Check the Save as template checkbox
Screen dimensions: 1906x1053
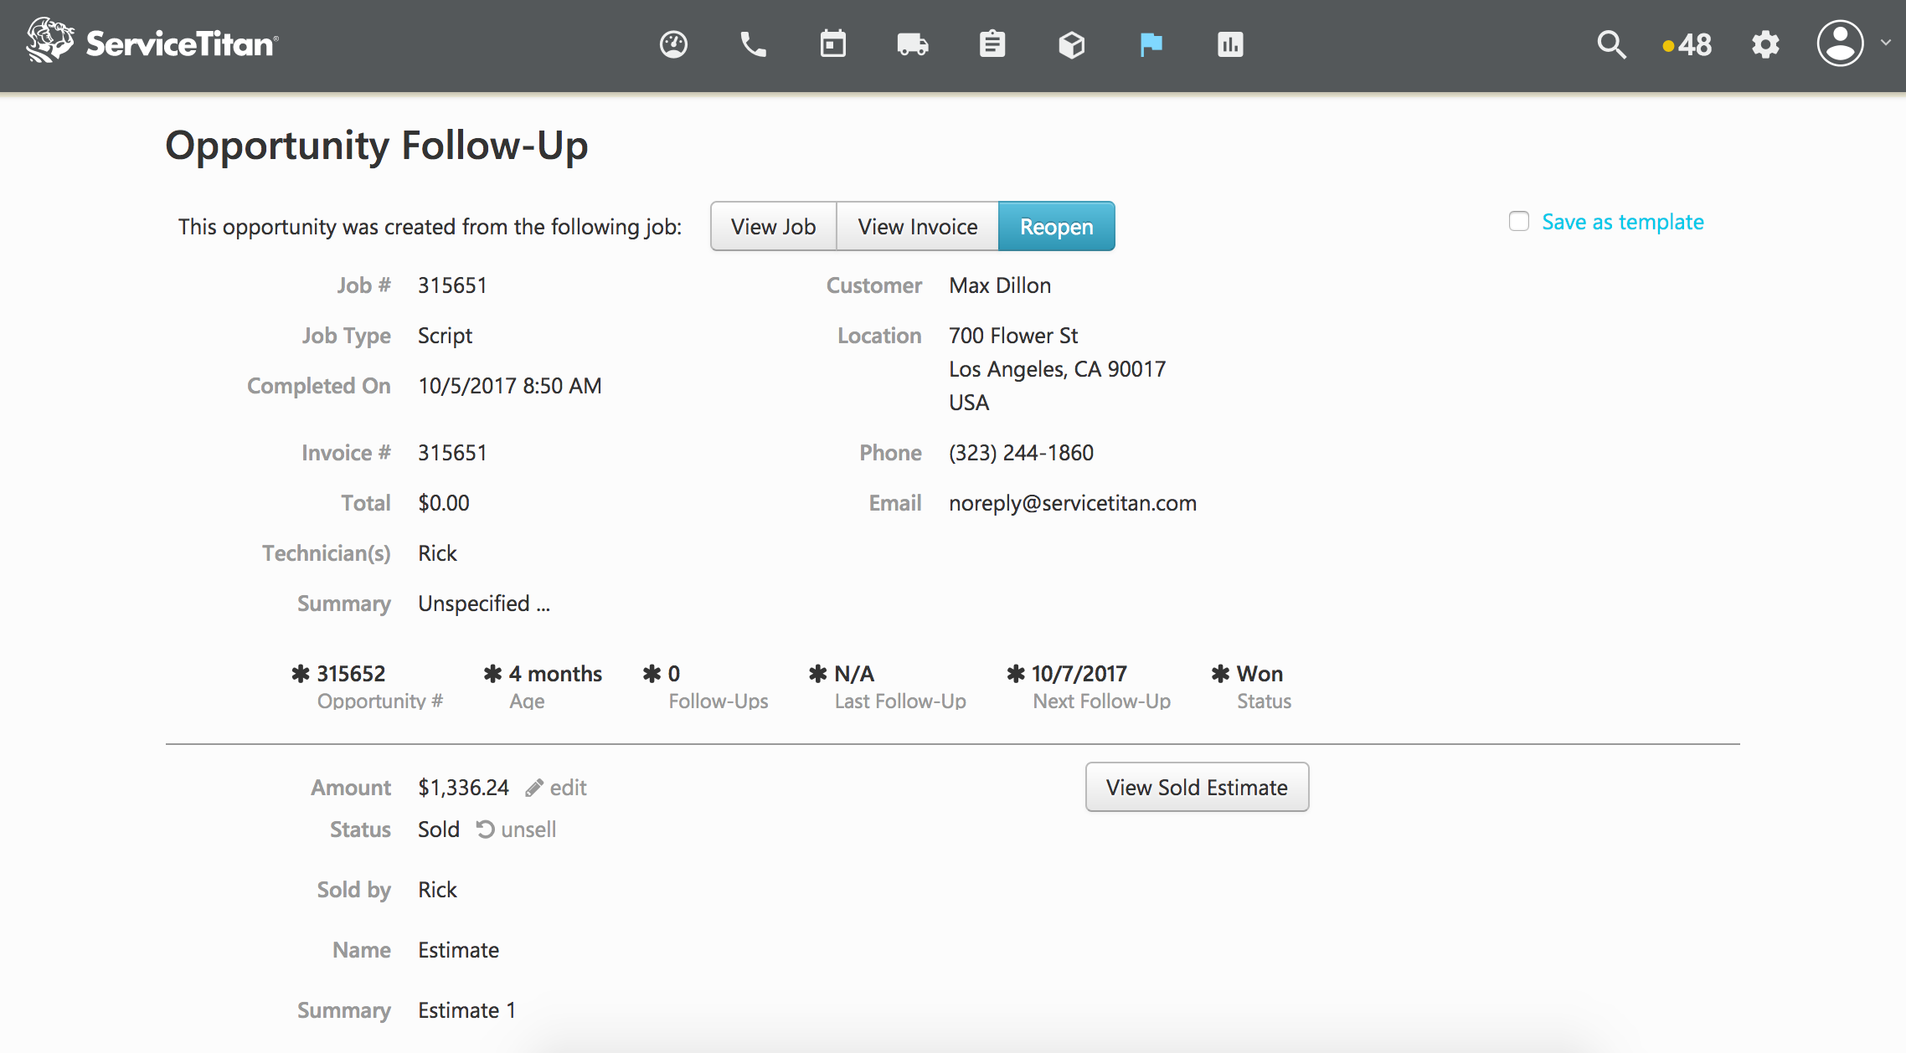1519,221
